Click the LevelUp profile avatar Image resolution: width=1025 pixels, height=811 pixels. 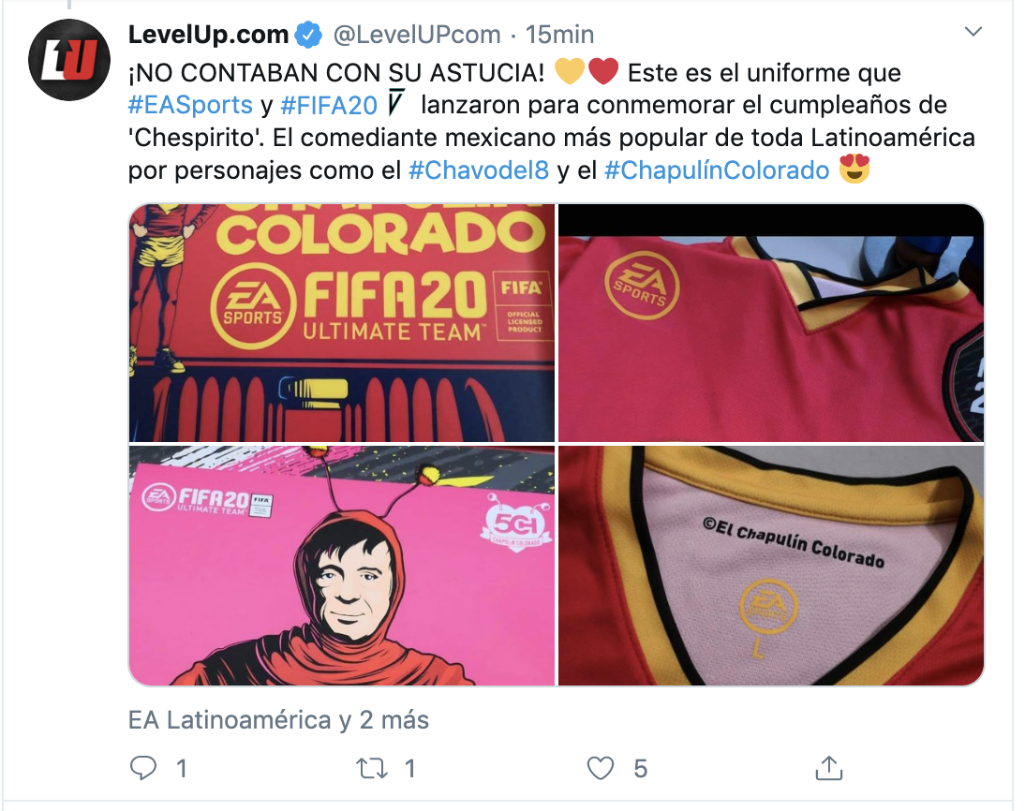pyautogui.click(x=69, y=60)
